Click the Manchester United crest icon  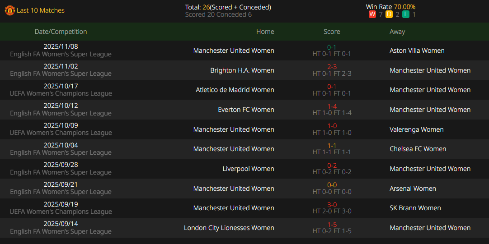point(9,10)
